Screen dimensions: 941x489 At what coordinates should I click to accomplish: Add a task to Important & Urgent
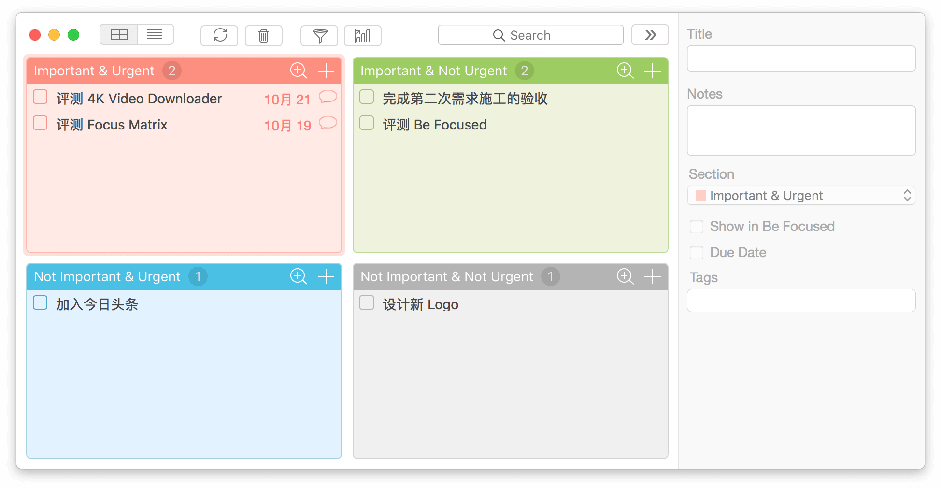coord(326,71)
